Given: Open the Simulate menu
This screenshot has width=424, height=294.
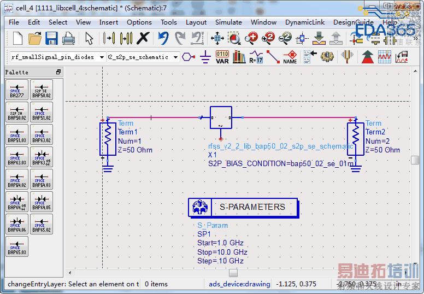Looking at the screenshot, I should tap(228, 22).
